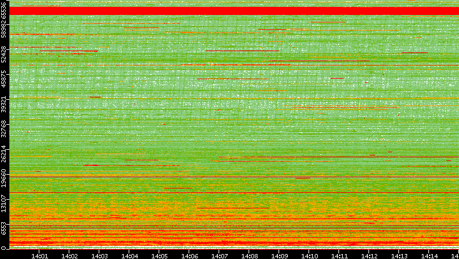Click the 14:07 time label
Image resolution: width=459 pixels, height=259 pixels.
(x=219, y=256)
